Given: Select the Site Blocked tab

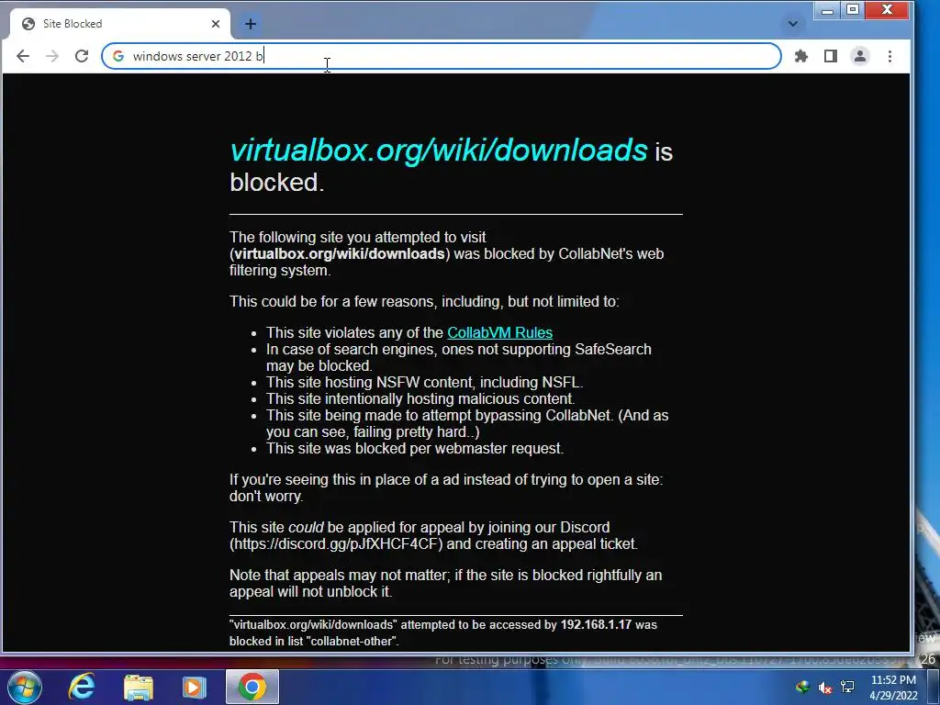Looking at the screenshot, I should coord(120,24).
